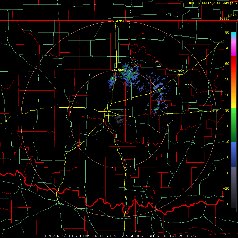
Task: Click the cyan top band of the color bar
Action: click(x=234, y=35)
